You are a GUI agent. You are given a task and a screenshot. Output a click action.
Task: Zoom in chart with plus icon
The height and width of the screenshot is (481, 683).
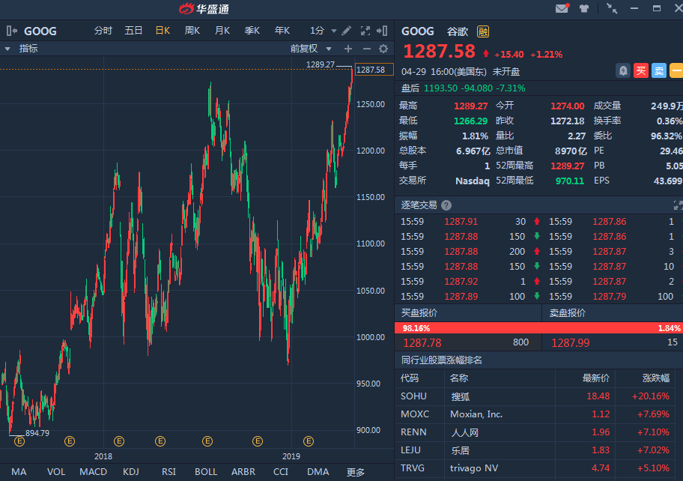click(347, 49)
